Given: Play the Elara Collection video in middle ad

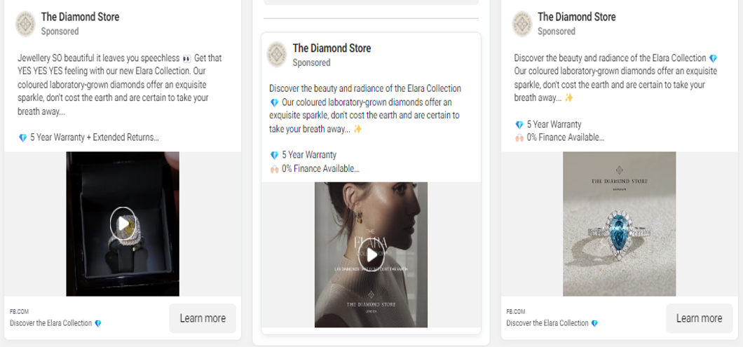Looking at the screenshot, I should [371, 255].
